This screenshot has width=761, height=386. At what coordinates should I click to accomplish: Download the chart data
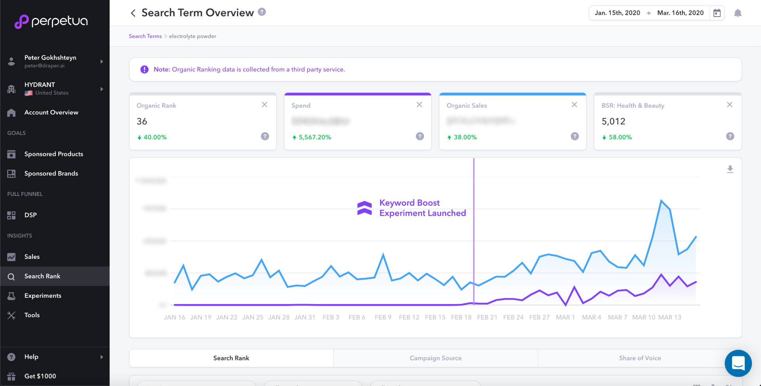730,169
